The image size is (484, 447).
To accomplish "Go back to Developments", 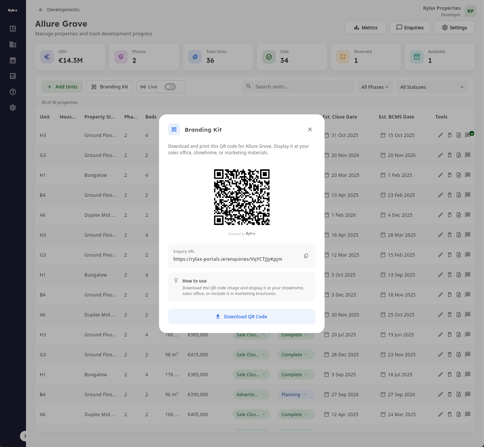I will (x=59, y=10).
